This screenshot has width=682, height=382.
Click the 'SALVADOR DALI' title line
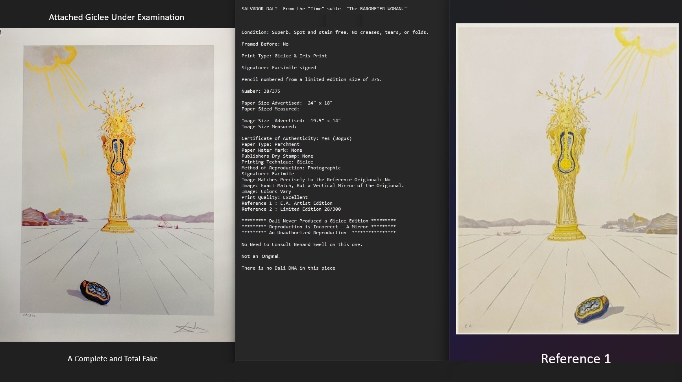point(324,9)
